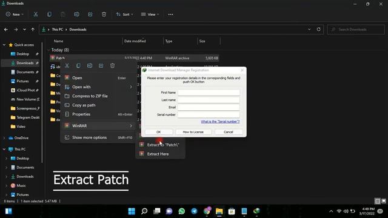Select Show more options
Viewport: 388px width, 218px height.
click(98, 137)
